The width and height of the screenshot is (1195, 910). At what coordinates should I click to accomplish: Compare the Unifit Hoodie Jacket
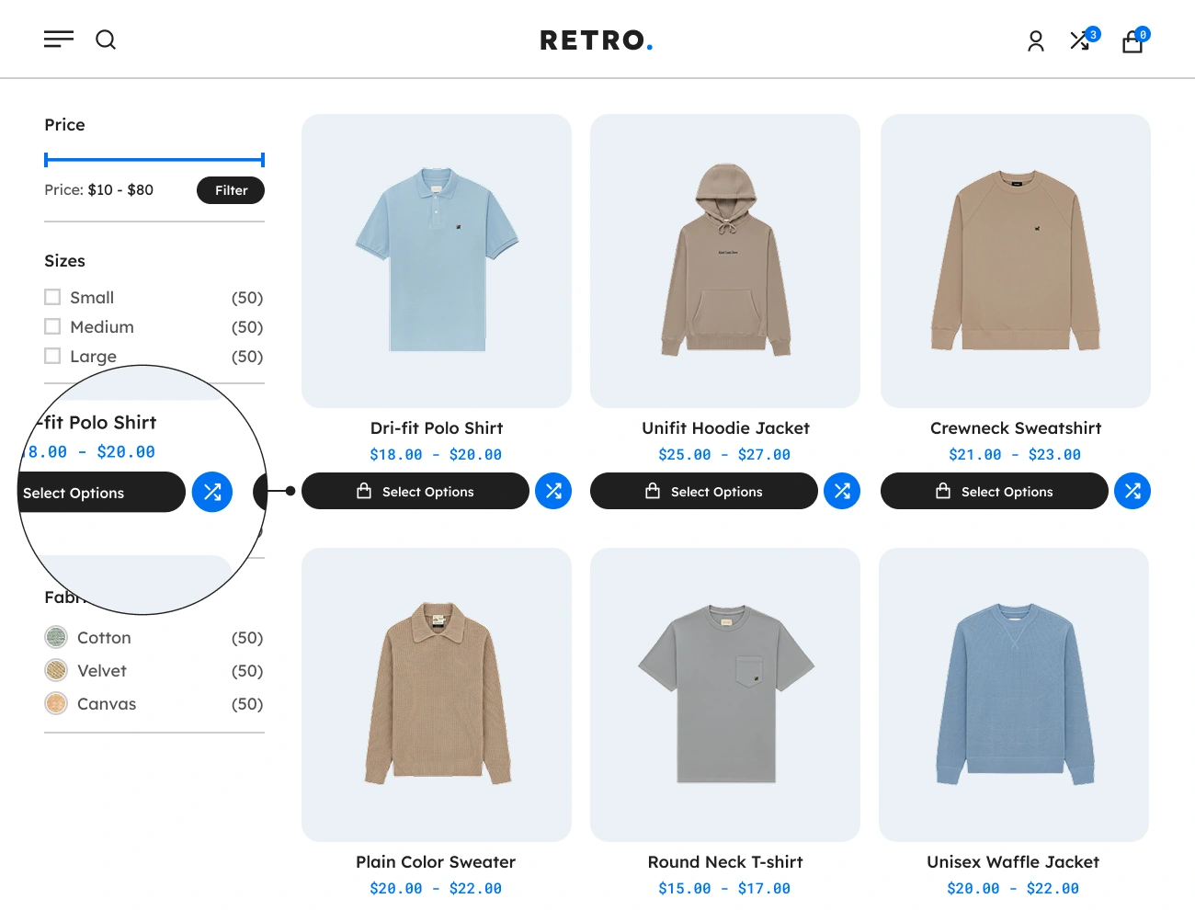[x=842, y=491]
